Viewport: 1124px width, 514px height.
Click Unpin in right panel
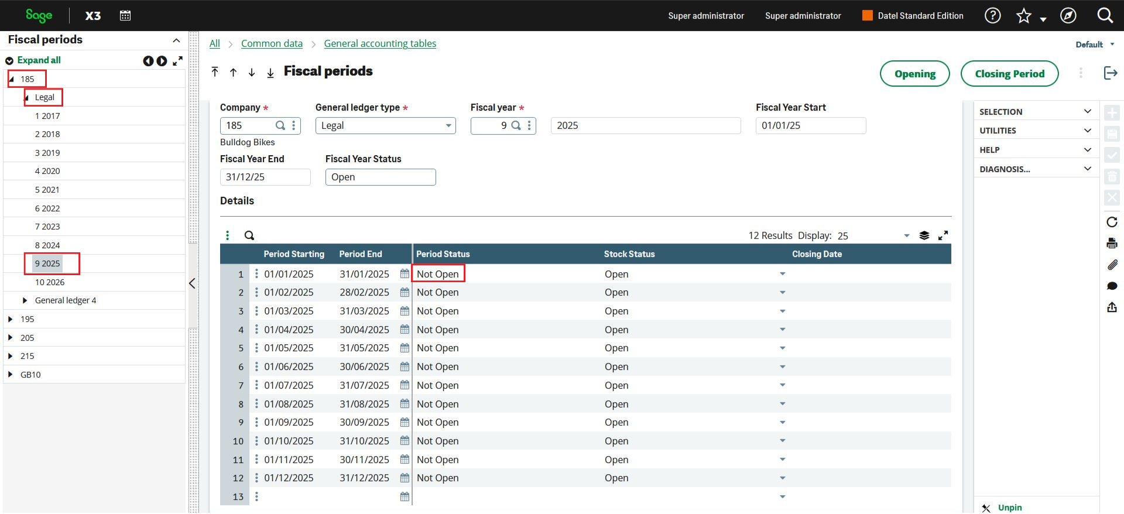click(1010, 507)
